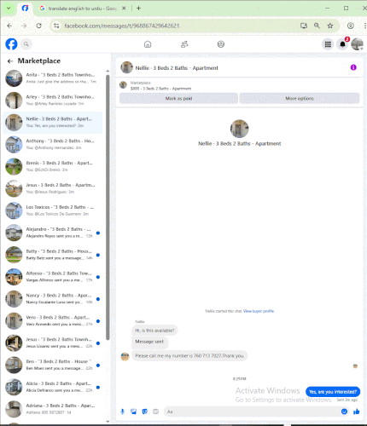Viewport: 367px width, 426px height.
Task: Click the conversation list scrollbar
Action: click(x=108, y=207)
